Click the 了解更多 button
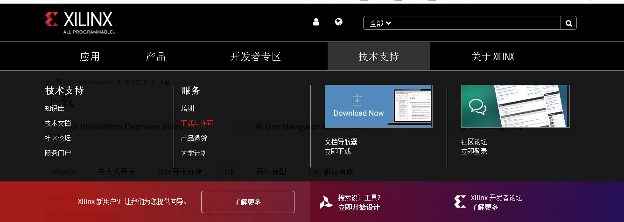 248,202
